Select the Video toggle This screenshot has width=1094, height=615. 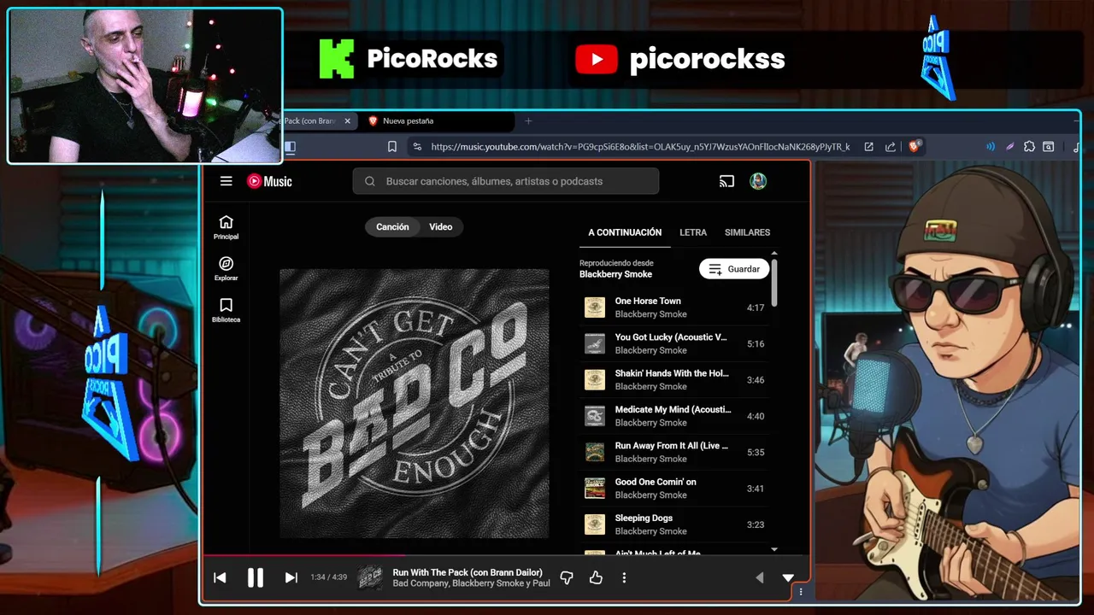pos(441,226)
